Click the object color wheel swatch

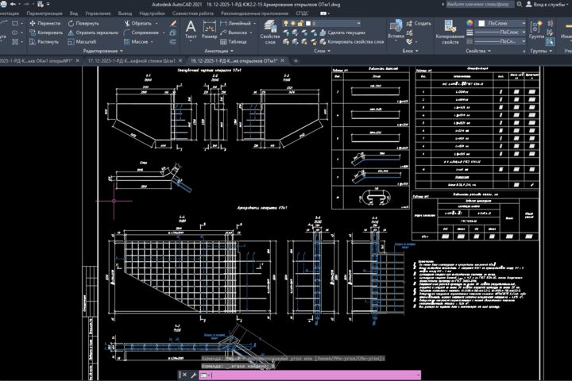(470, 23)
